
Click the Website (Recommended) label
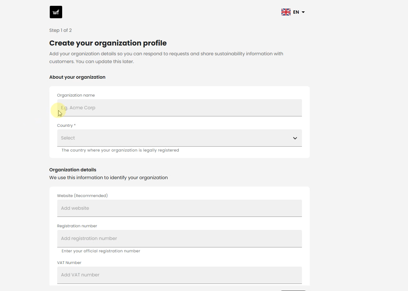[x=82, y=196]
